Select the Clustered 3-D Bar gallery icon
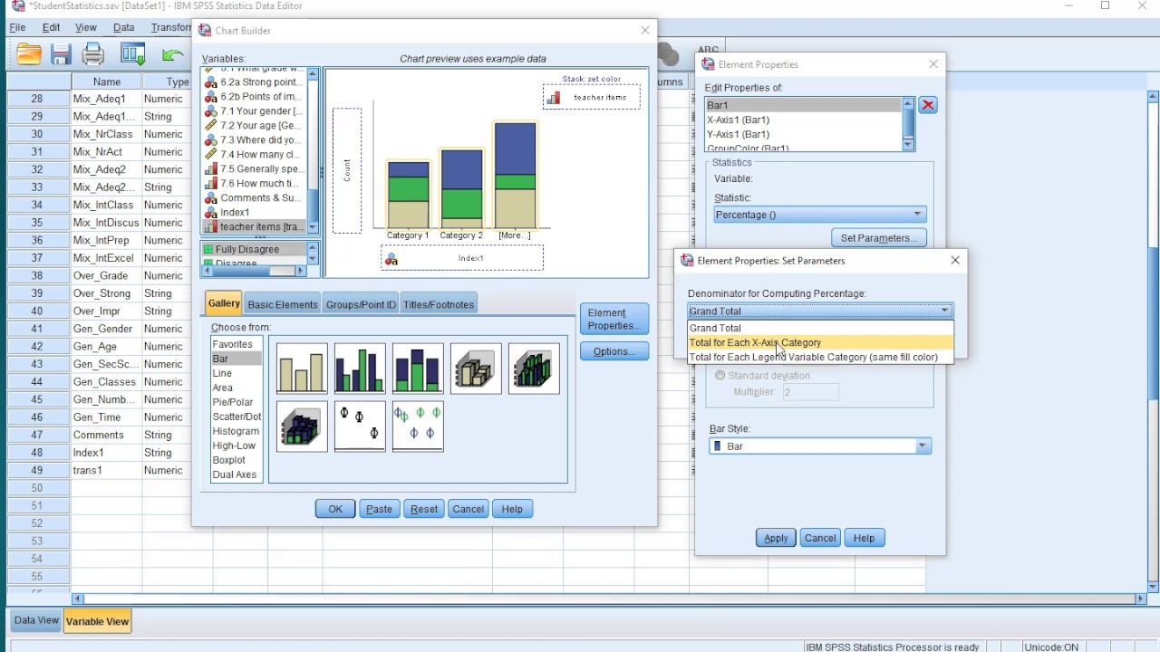The height and width of the screenshot is (652, 1160). coord(535,369)
